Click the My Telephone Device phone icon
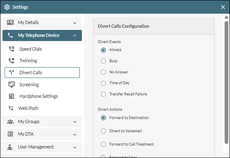Image resolution: width=230 pixels, height=158 pixels. (x=10, y=35)
